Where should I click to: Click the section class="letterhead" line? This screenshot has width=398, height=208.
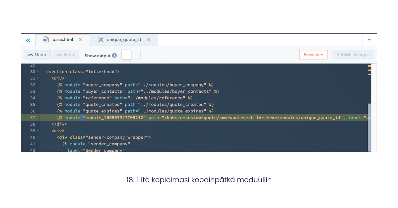click(83, 72)
